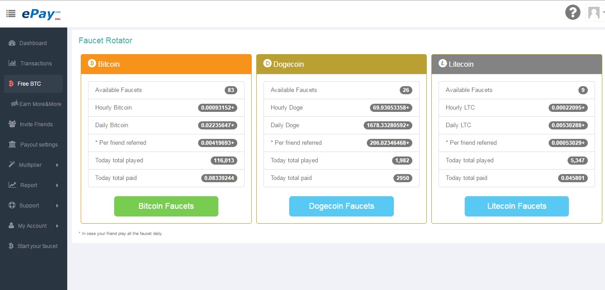Click the Support lifebuoy icon
Viewport: 605px width, 290px height.
pyautogui.click(x=12, y=205)
